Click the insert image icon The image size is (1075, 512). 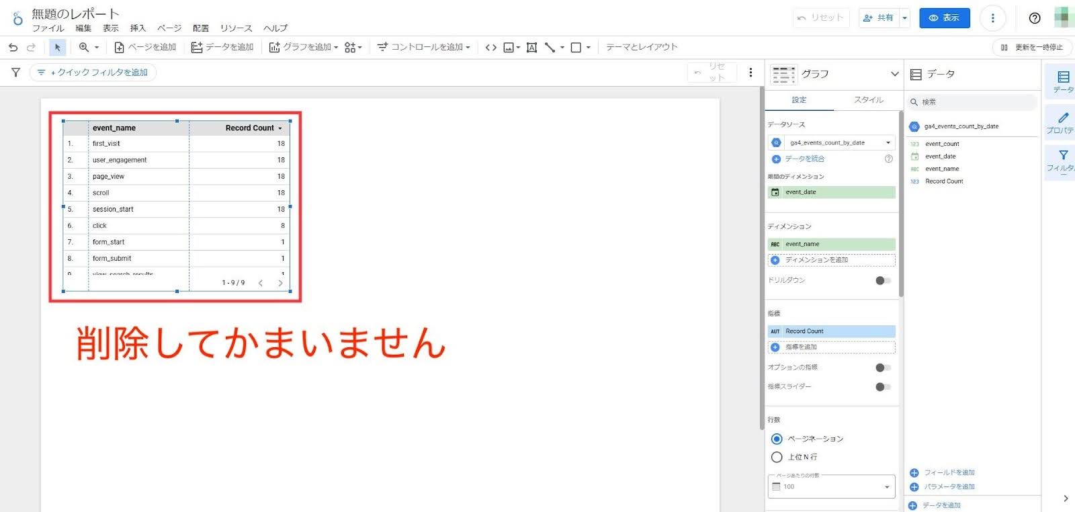pyautogui.click(x=509, y=47)
